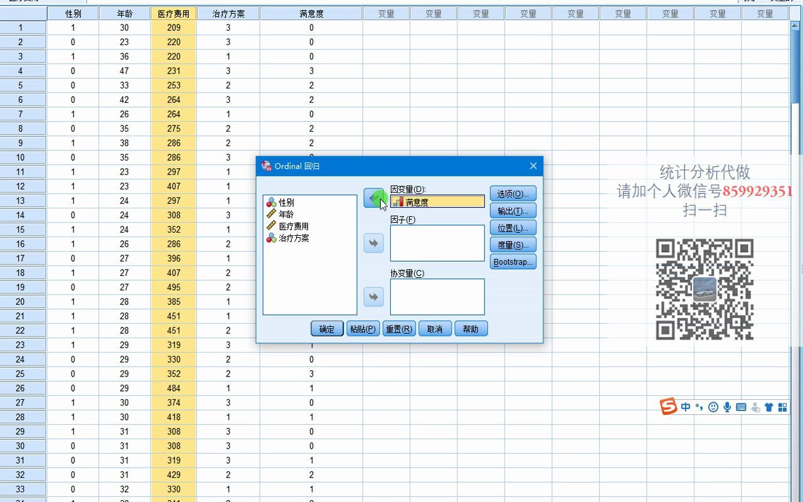Open the 位置 location settings
The width and height of the screenshot is (803, 502).
[513, 228]
